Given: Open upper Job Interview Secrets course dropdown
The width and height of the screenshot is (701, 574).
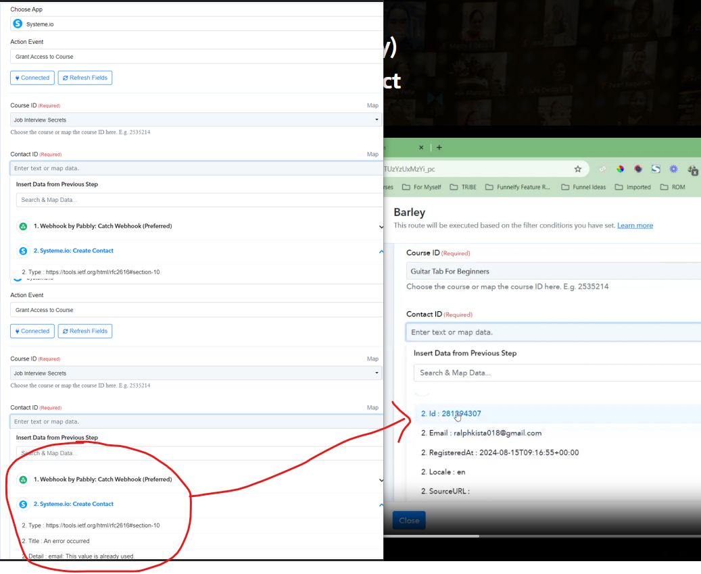Looking at the screenshot, I should click(x=196, y=120).
